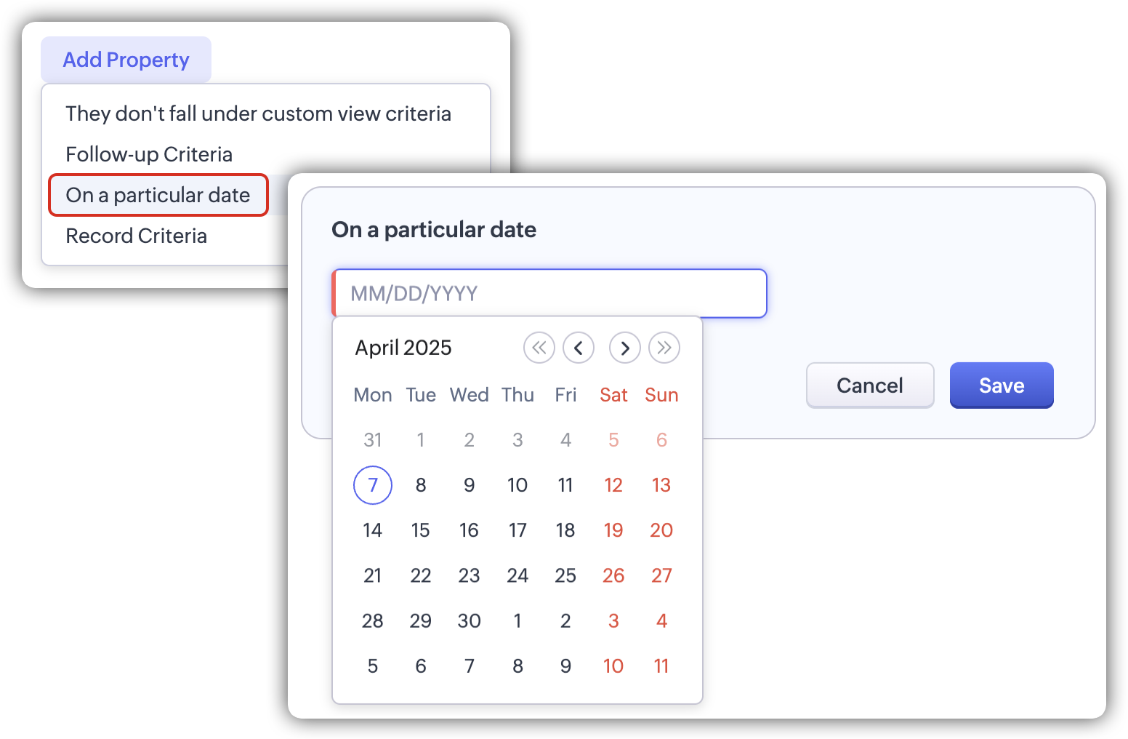Jump to next year in calendar
The height and width of the screenshot is (739, 1128).
click(664, 348)
